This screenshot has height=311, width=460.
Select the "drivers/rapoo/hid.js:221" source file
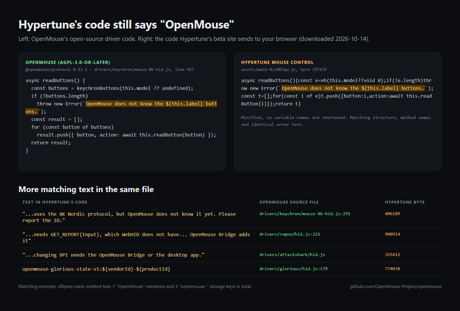(290, 234)
